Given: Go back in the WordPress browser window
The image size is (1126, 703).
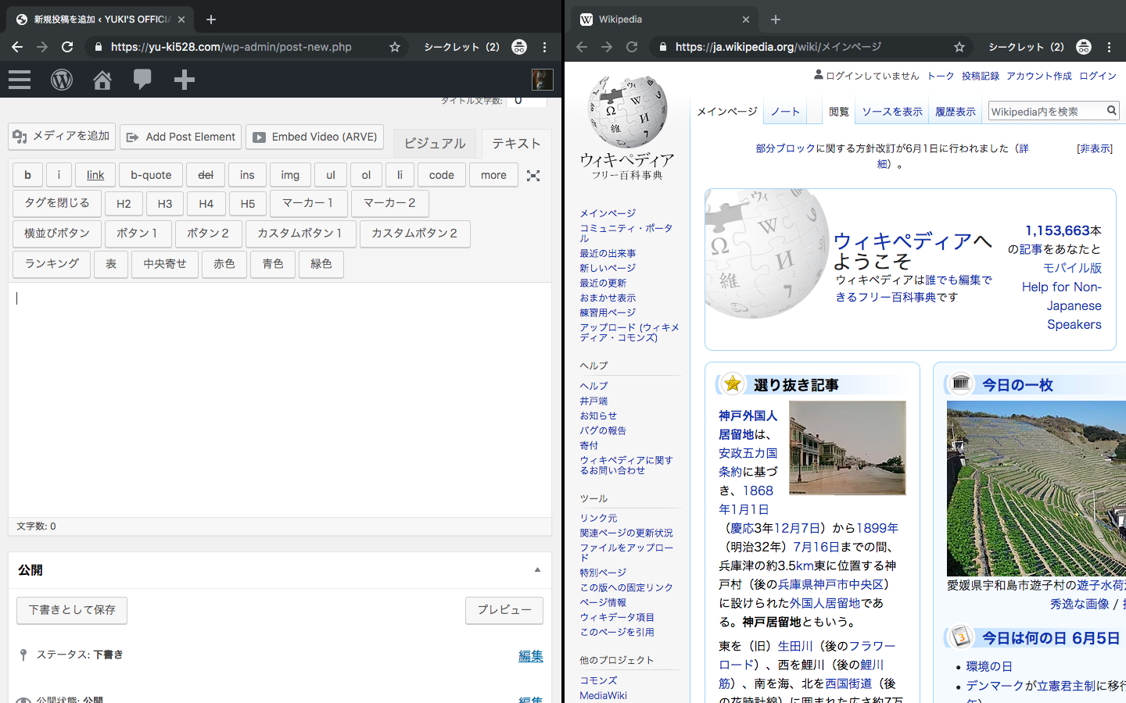Looking at the screenshot, I should click(17, 47).
